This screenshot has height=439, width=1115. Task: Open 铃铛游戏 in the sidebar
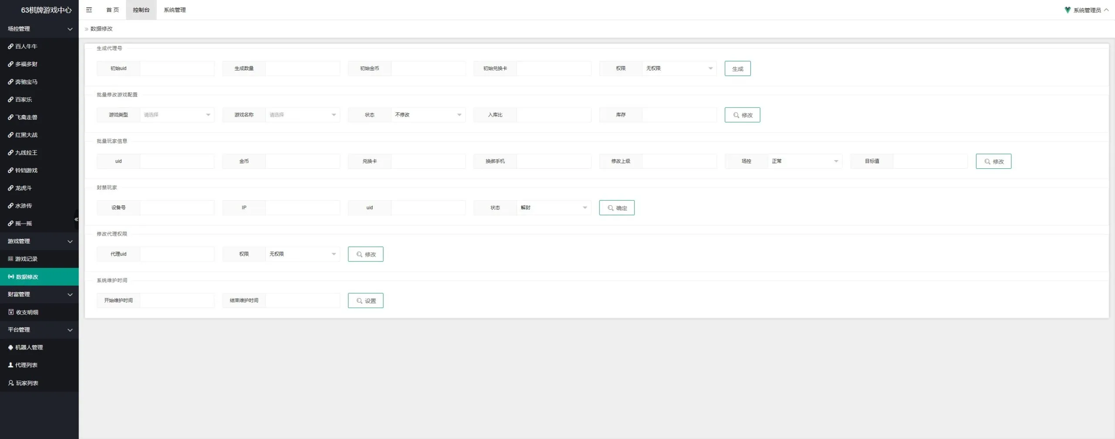pyautogui.click(x=39, y=170)
